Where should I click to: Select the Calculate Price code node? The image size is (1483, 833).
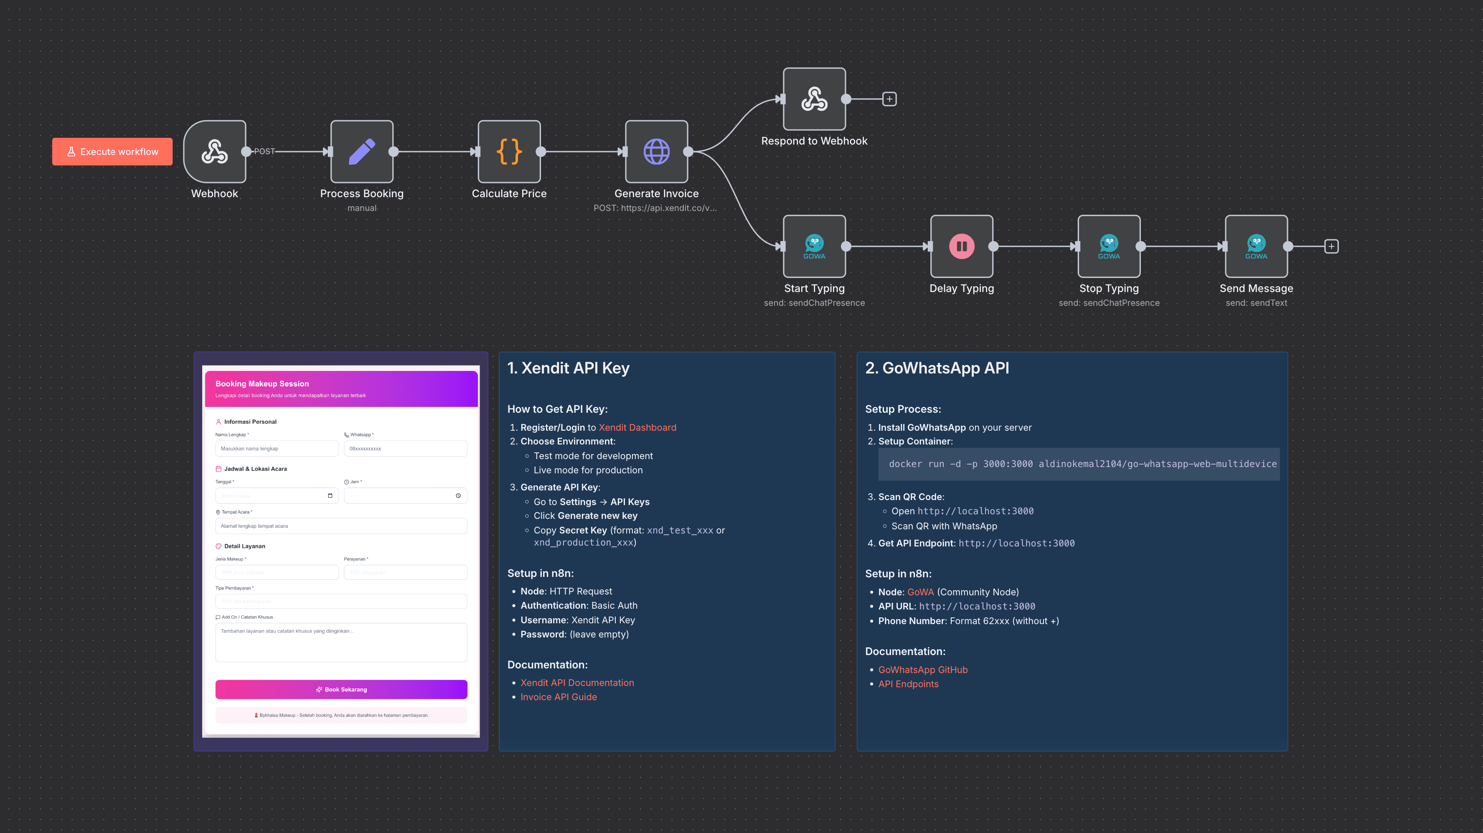point(509,151)
